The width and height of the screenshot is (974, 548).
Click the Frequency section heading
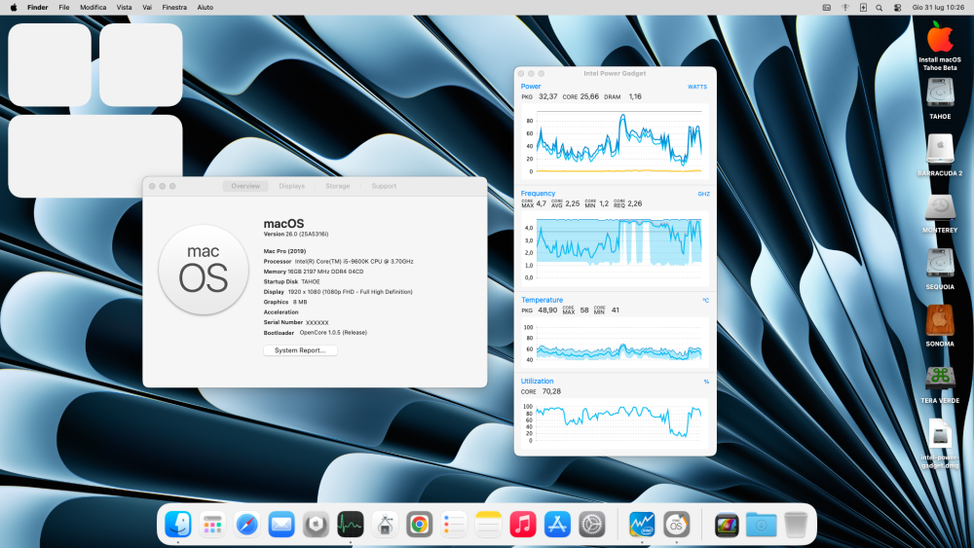538,194
